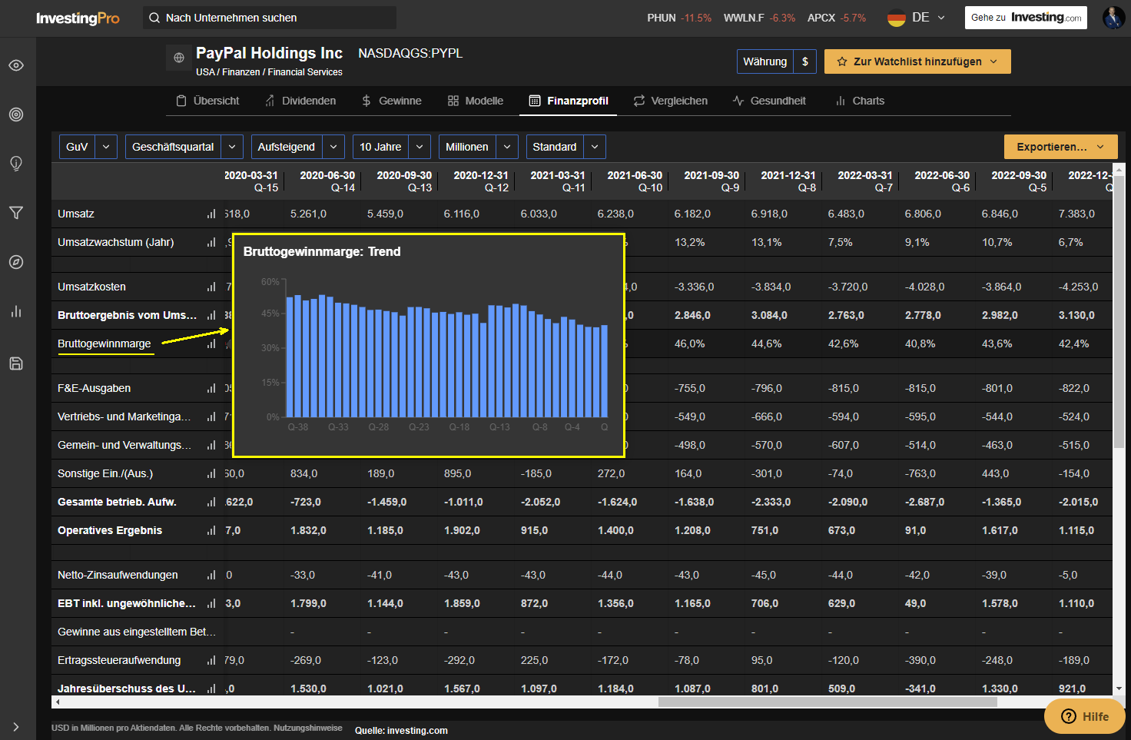The image size is (1131, 740).
Task: Open chart icon for Gemein- und Verwaltungs row
Action: pos(211,445)
